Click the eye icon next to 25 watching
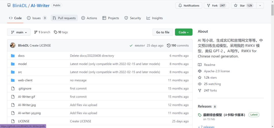 pyautogui.click(x=200, y=84)
